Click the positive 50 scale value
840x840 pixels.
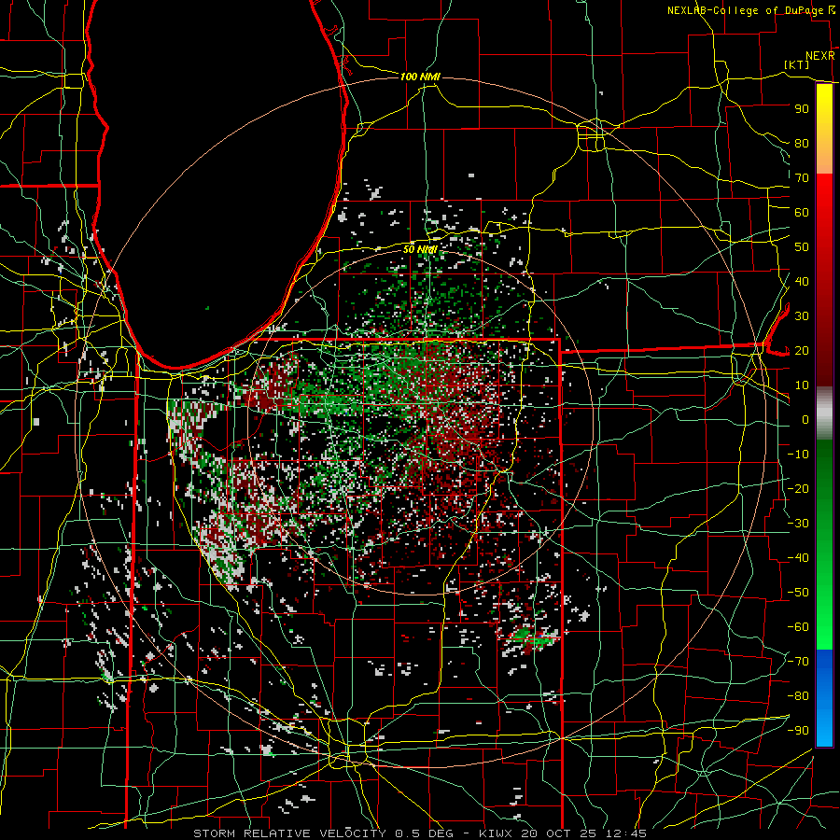coord(802,247)
